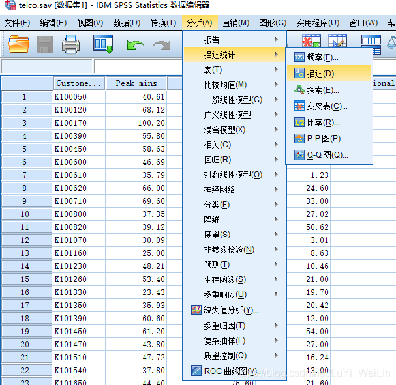Screen dimensions: 396x385
Task: Choose 质量控制(Q) menu entry
Action: coord(235,356)
